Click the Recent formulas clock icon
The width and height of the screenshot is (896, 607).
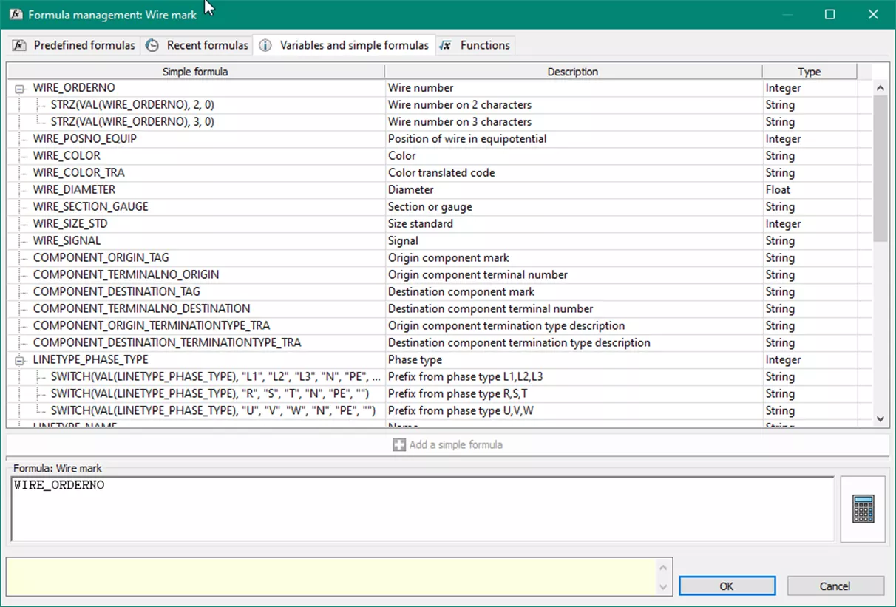click(x=152, y=46)
